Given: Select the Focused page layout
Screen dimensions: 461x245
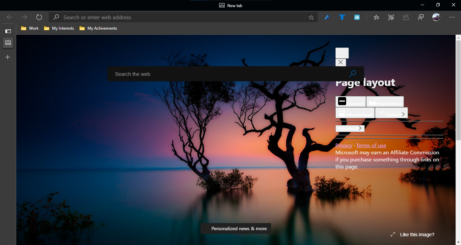Looking at the screenshot, I should click(350, 101).
